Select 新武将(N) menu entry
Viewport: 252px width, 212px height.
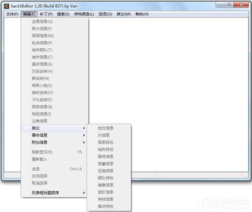pyautogui.click(x=55, y=78)
